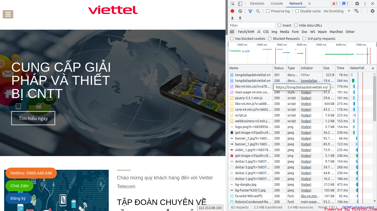Select the doitac-5.jpg request row
Screen dimensions: 377x211
[301, 162]
